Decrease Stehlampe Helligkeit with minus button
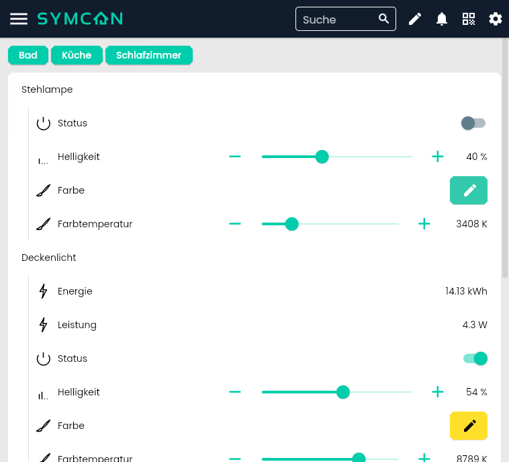This screenshot has height=462, width=509. 234,157
